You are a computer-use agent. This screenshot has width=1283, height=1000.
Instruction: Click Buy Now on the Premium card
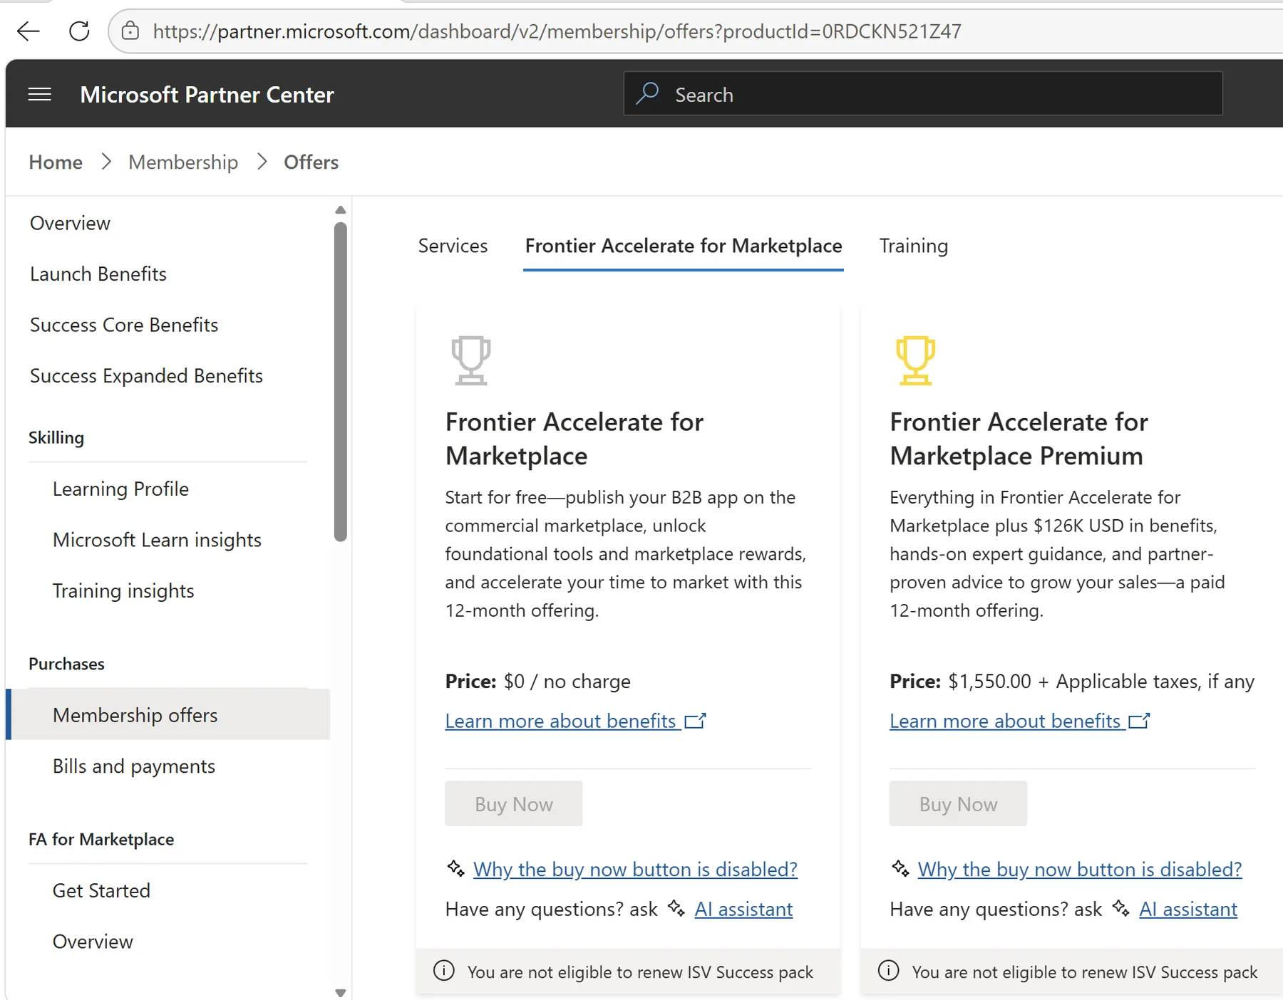(x=958, y=804)
